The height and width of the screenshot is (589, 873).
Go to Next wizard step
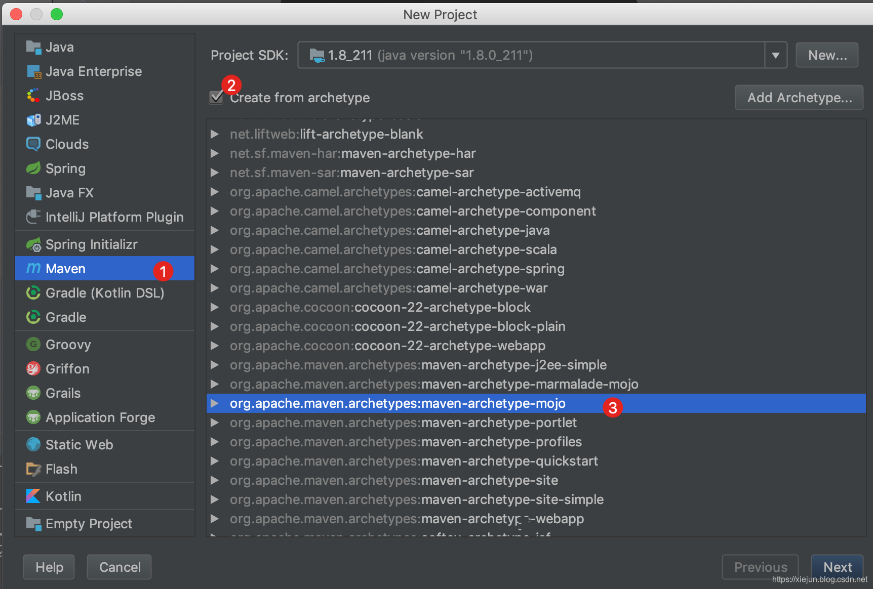tap(837, 567)
